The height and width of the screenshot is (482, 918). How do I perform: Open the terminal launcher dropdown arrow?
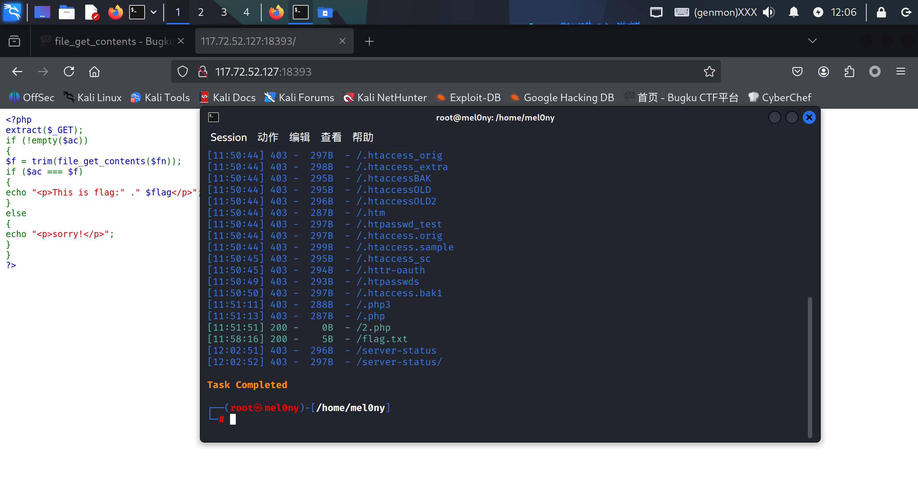[154, 12]
